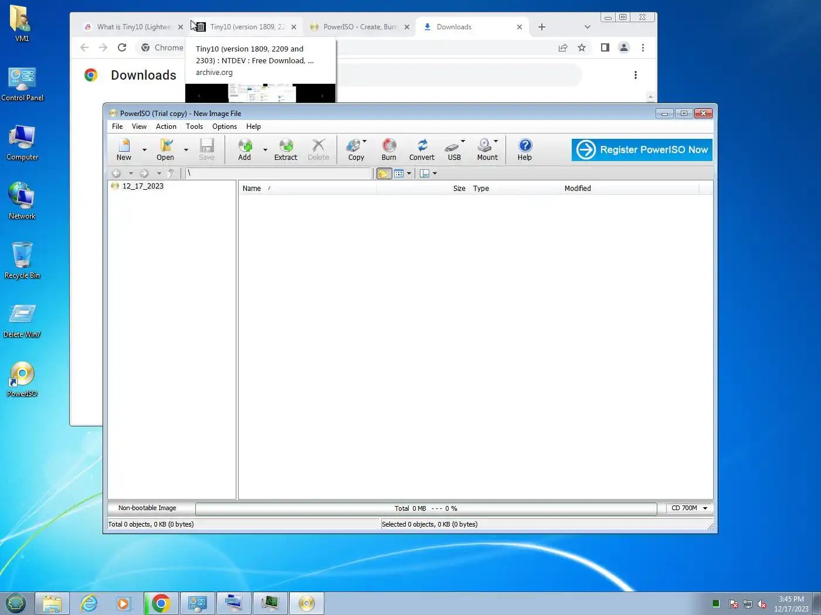Click the Mount virtual drive icon

[486, 149]
